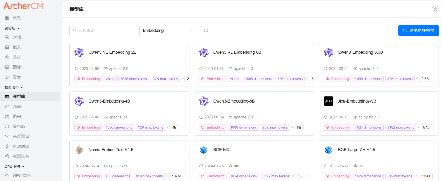Click the 重排 sidebar icon
Viewport: 442px width, 181px height.
[x=7, y=57]
